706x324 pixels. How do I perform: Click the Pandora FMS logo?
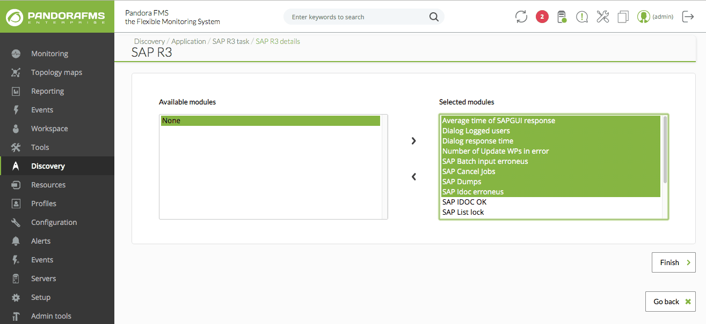(x=56, y=17)
